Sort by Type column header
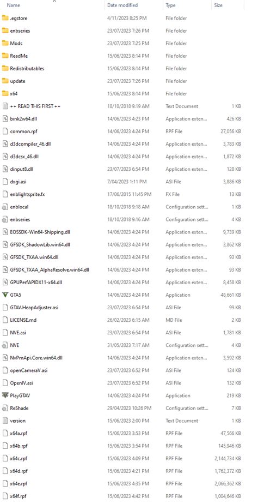 (x=170, y=5)
